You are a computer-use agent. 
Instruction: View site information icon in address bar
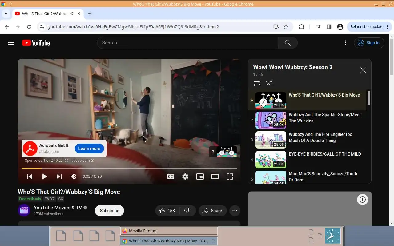pos(42,27)
